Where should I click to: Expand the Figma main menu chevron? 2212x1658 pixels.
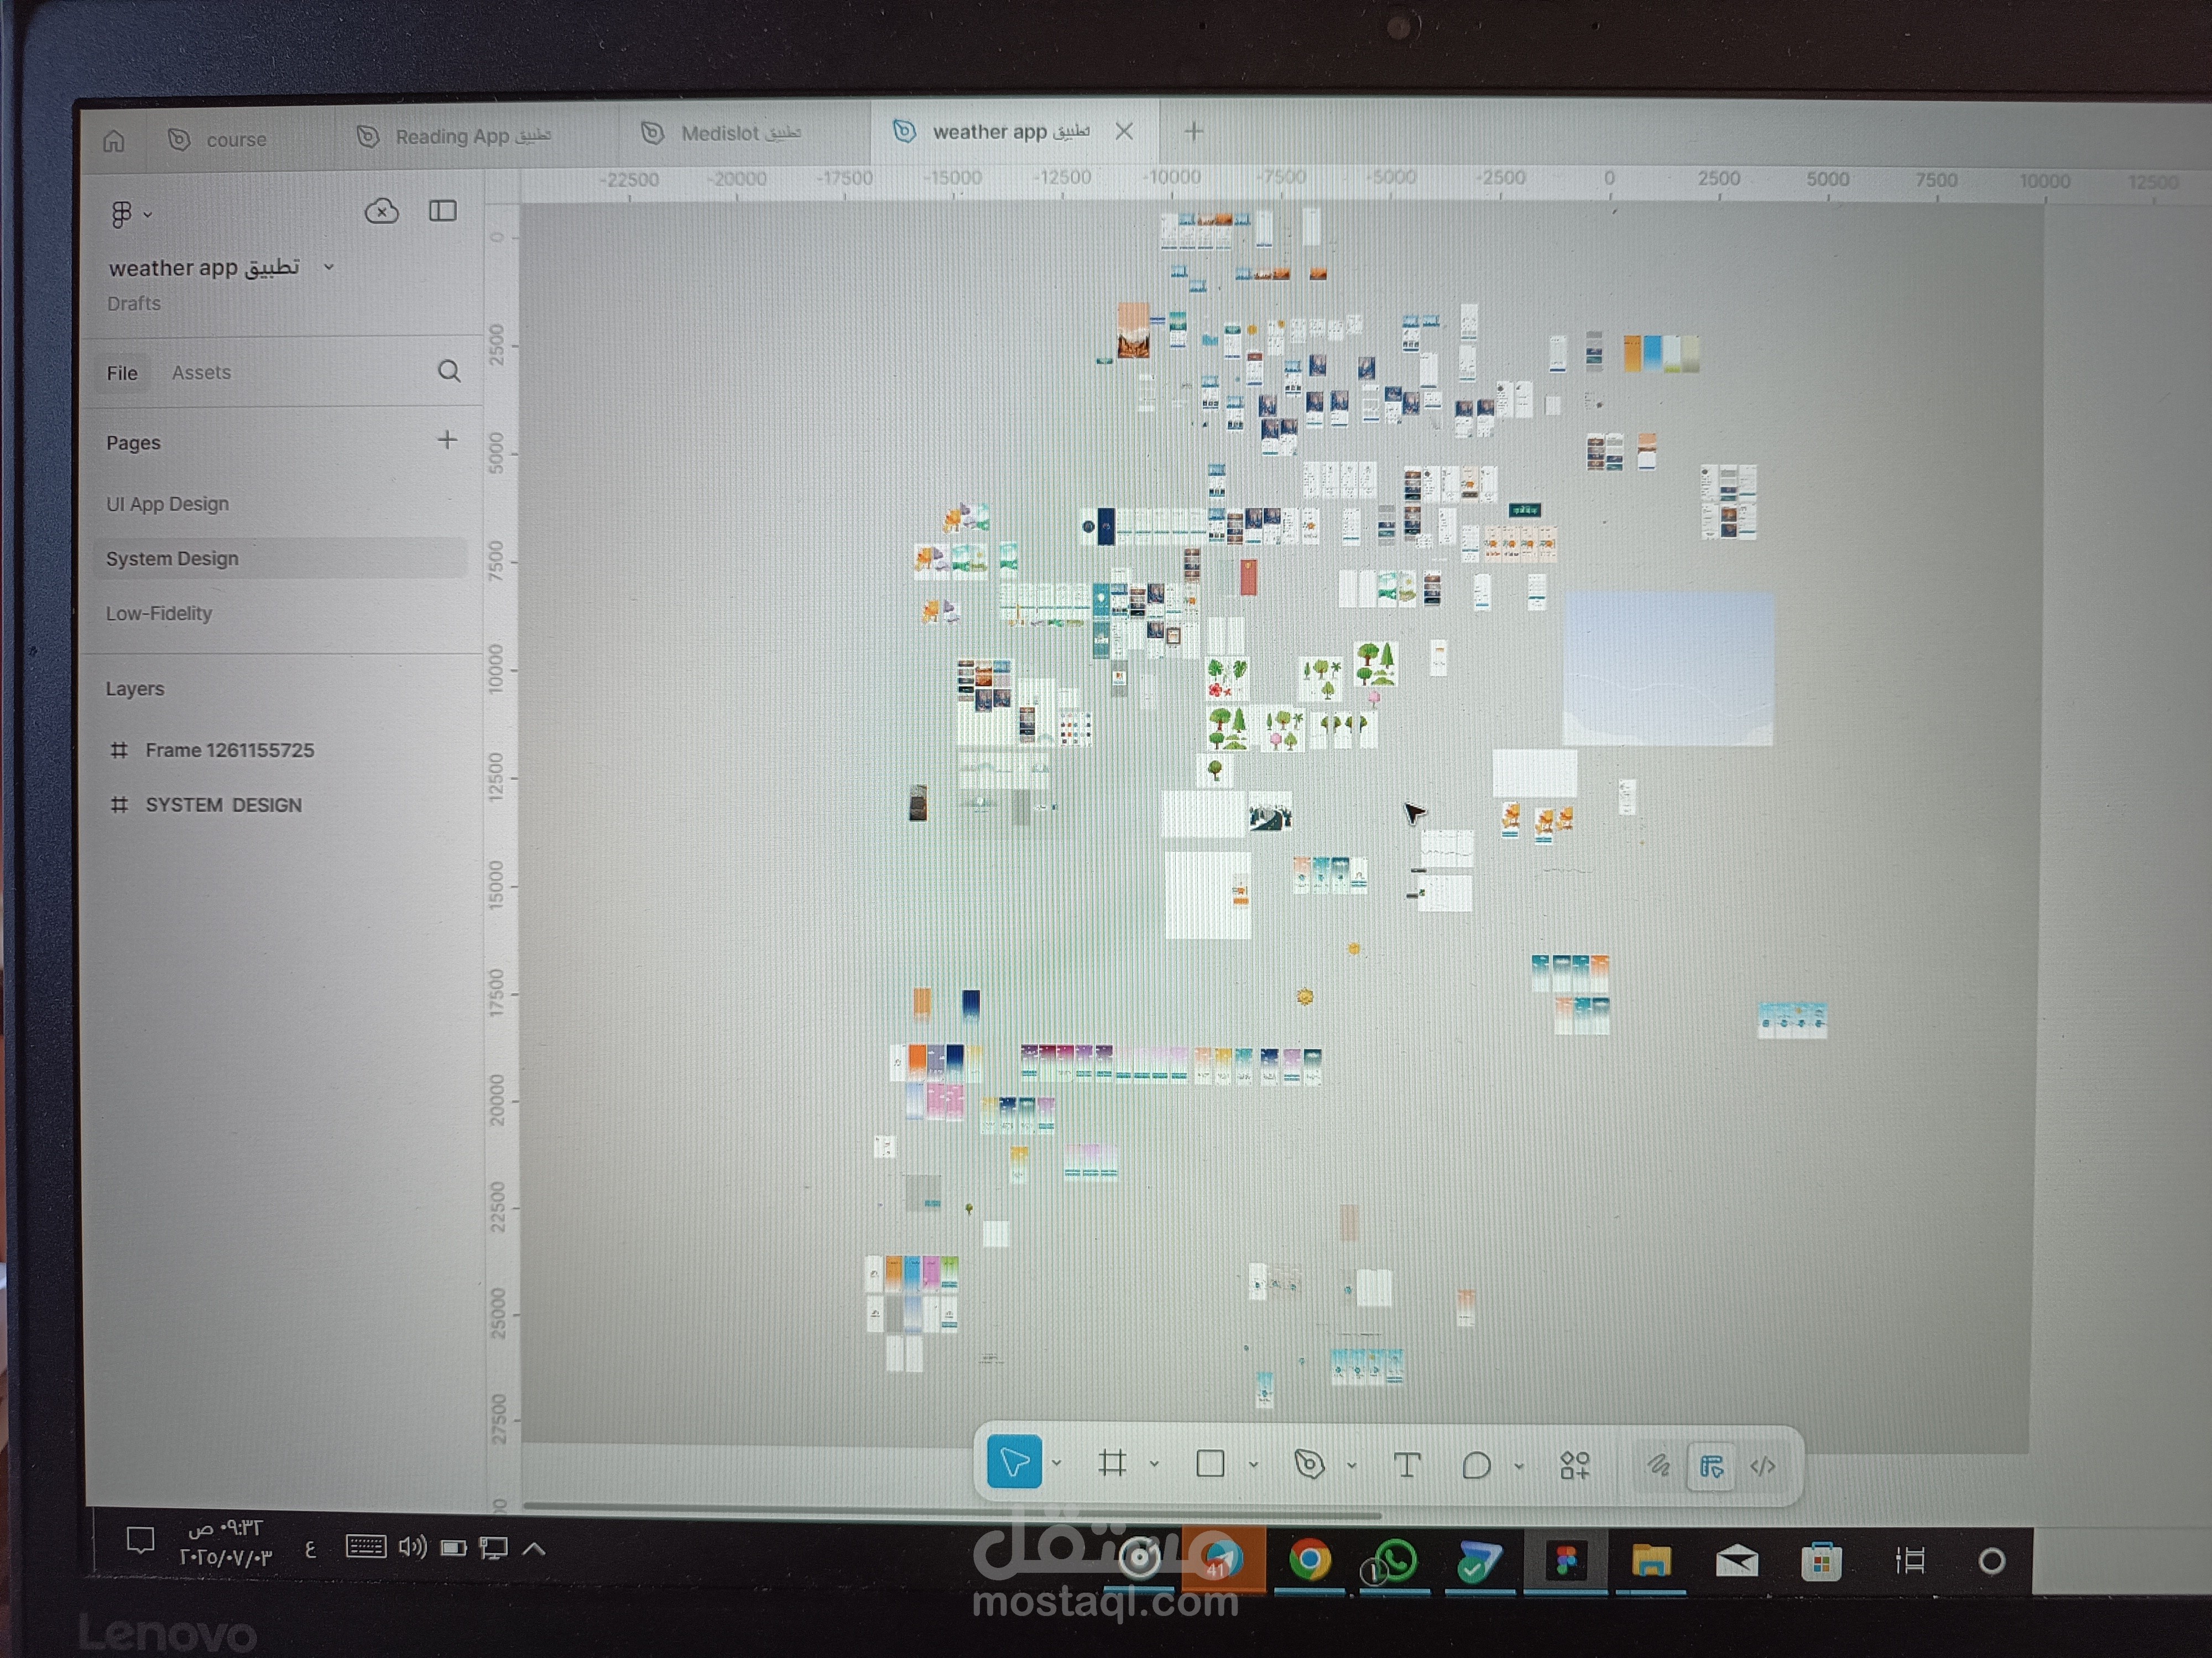(x=148, y=214)
